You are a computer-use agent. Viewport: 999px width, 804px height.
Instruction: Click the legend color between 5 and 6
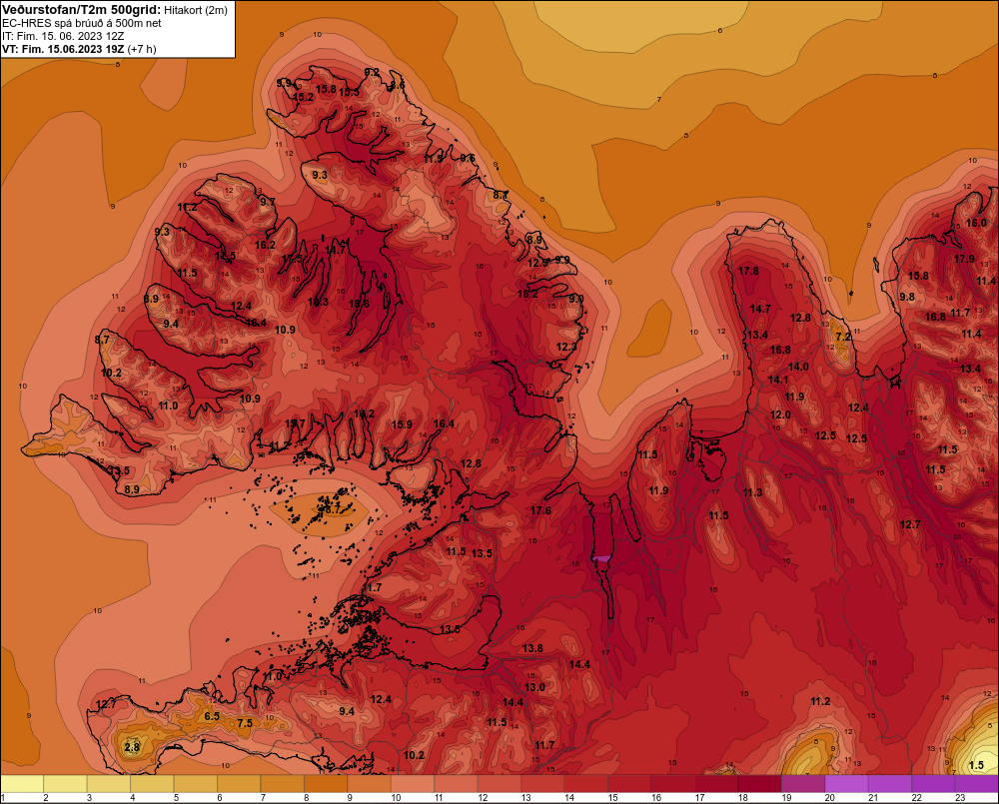click(196, 784)
